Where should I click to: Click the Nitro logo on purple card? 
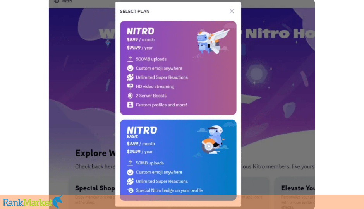pyautogui.click(x=140, y=31)
